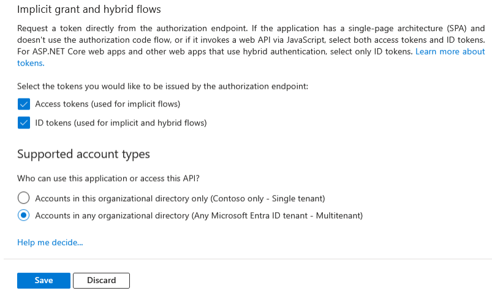The width and height of the screenshot is (492, 299).
Task: Uncheck the ID tokens checkbox
Action: click(x=24, y=123)
